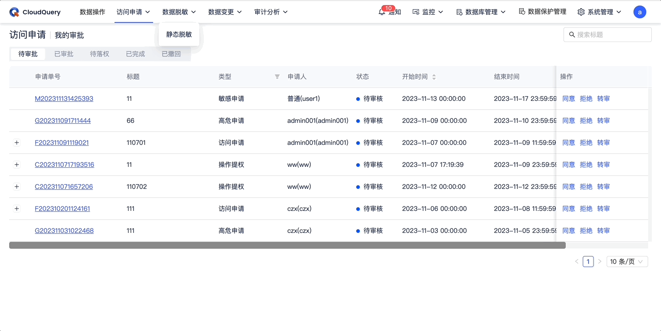
Task: Click the magnifier icon in the search box
Action: point(571,34)
